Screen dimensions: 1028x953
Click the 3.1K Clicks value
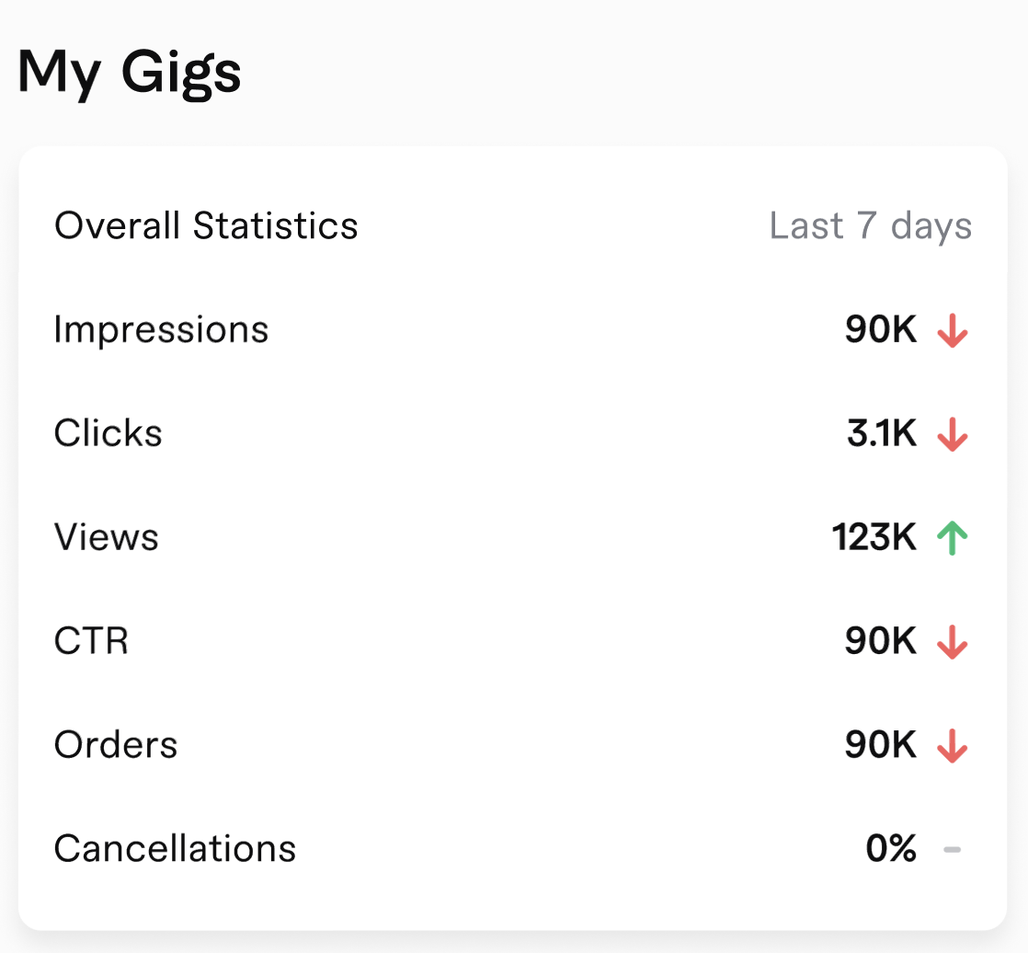point(881,434)
